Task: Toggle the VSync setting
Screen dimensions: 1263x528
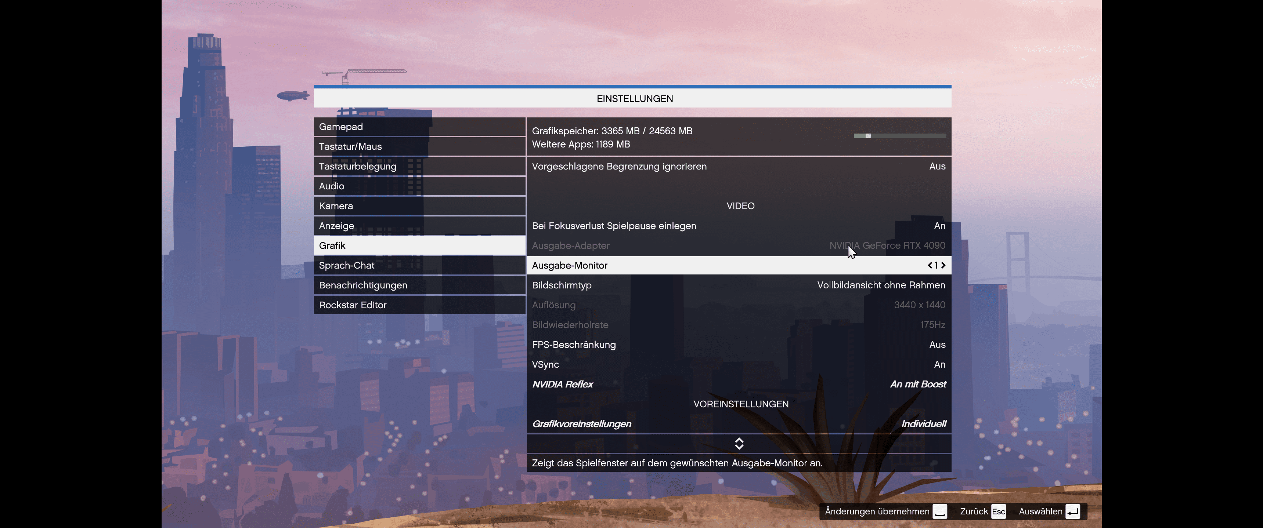Action: coord(739,364)
